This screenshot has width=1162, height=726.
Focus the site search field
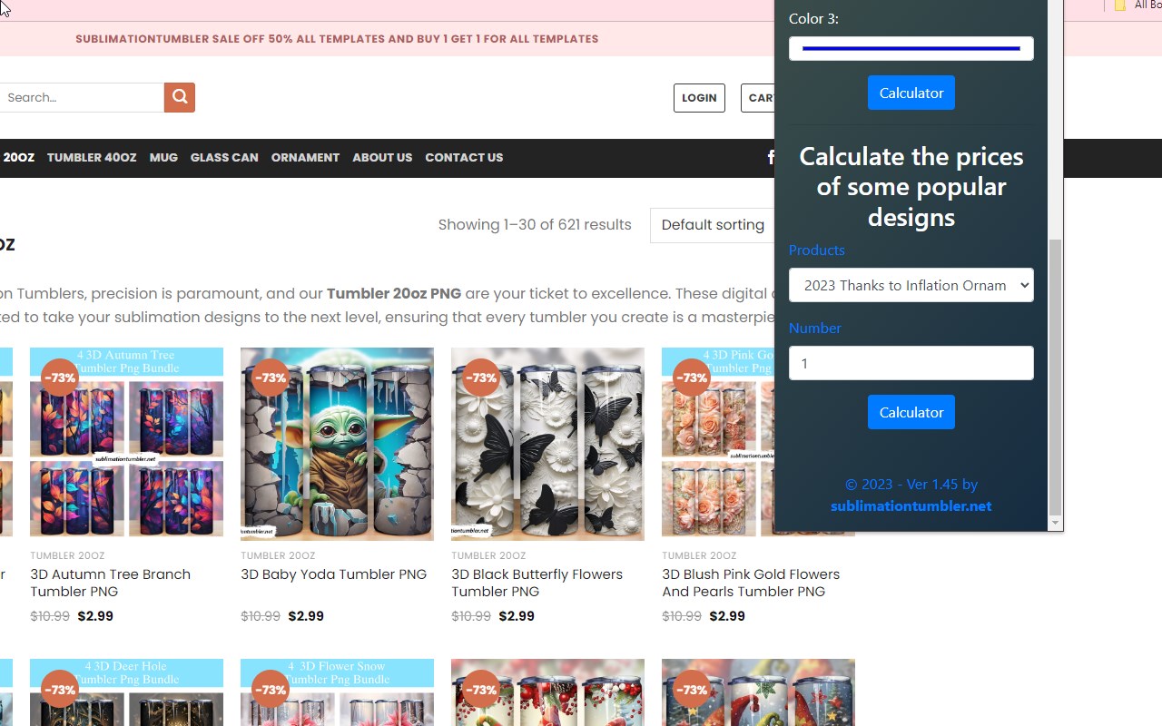(x=82, y=97)
